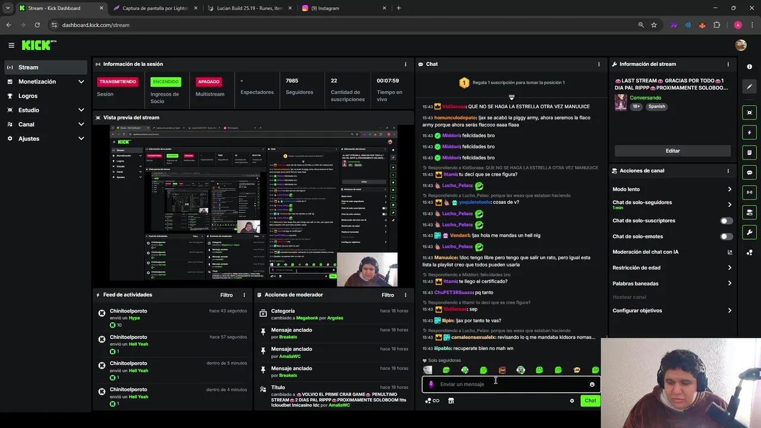Open Restricción de edad settings
Screen dimensions: 761x428
point(672,267)
